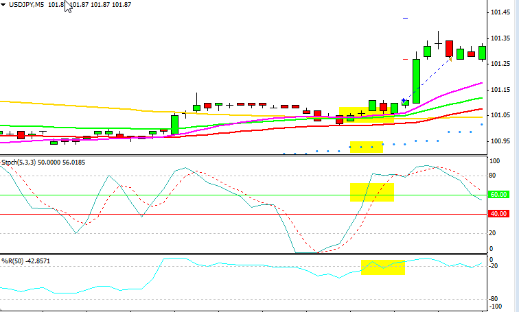This screenshot has width=519, height=312.
Task: Click the 100.95 price scale value
Action: coord(500,141)
